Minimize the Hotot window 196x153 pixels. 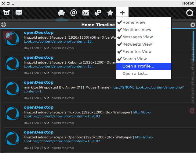pos(13,4)
